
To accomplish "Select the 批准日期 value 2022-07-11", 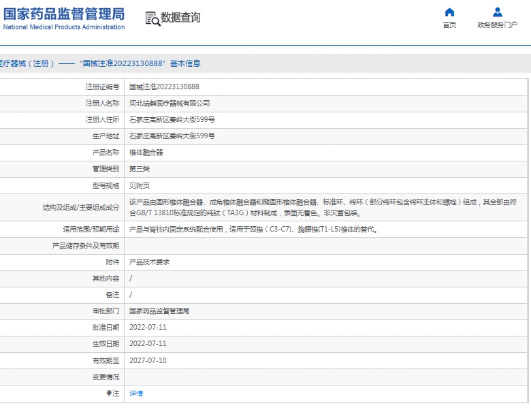I will pos(148,328).
